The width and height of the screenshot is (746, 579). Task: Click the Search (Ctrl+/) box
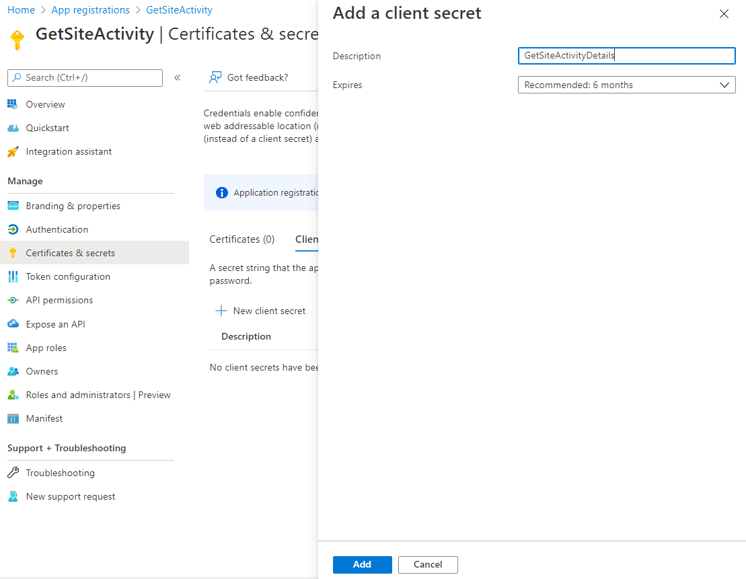pos(85,77)
